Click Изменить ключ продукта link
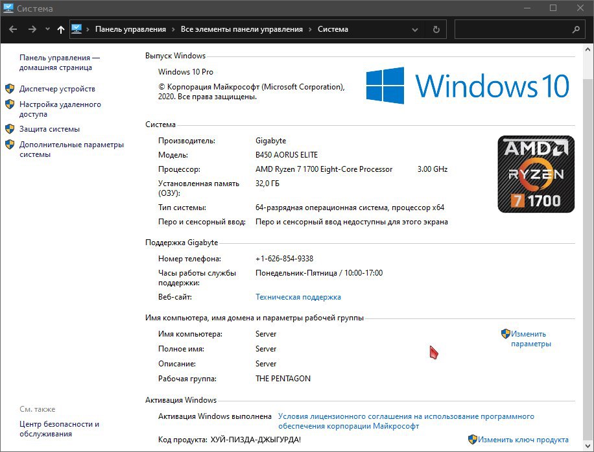This screenshot has height=452, width=594. pos(523,440)
